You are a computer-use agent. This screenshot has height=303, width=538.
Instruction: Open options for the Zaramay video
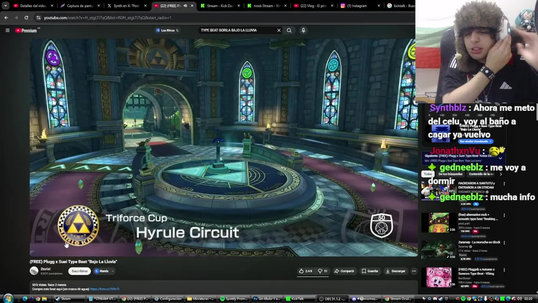(x=504, y=243)
